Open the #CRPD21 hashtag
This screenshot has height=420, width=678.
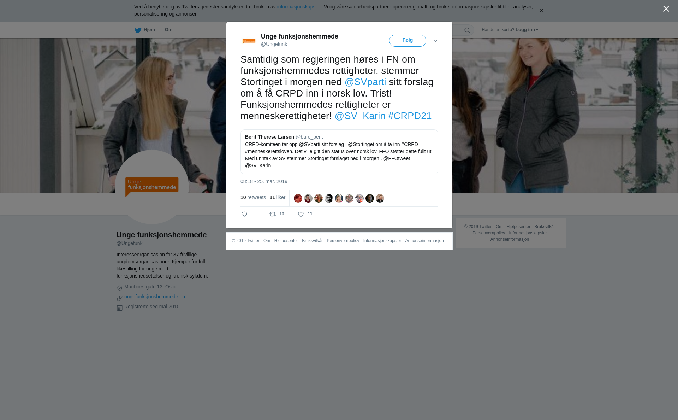click(x=410, y=116)
